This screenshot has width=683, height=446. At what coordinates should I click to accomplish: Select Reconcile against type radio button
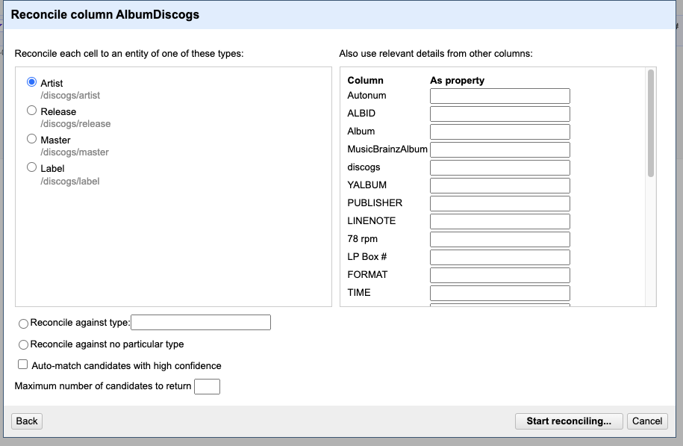tap(24, 323)
